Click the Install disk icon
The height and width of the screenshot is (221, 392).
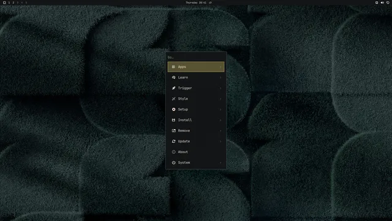(x=173, y=120)
